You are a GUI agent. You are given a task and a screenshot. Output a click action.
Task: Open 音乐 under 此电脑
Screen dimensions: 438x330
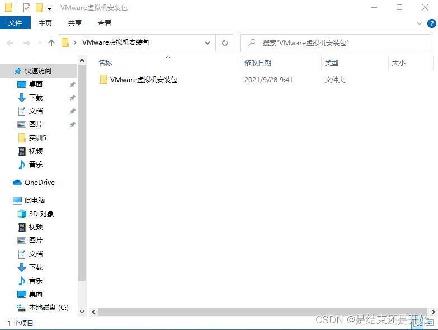[x=36, y=281]
